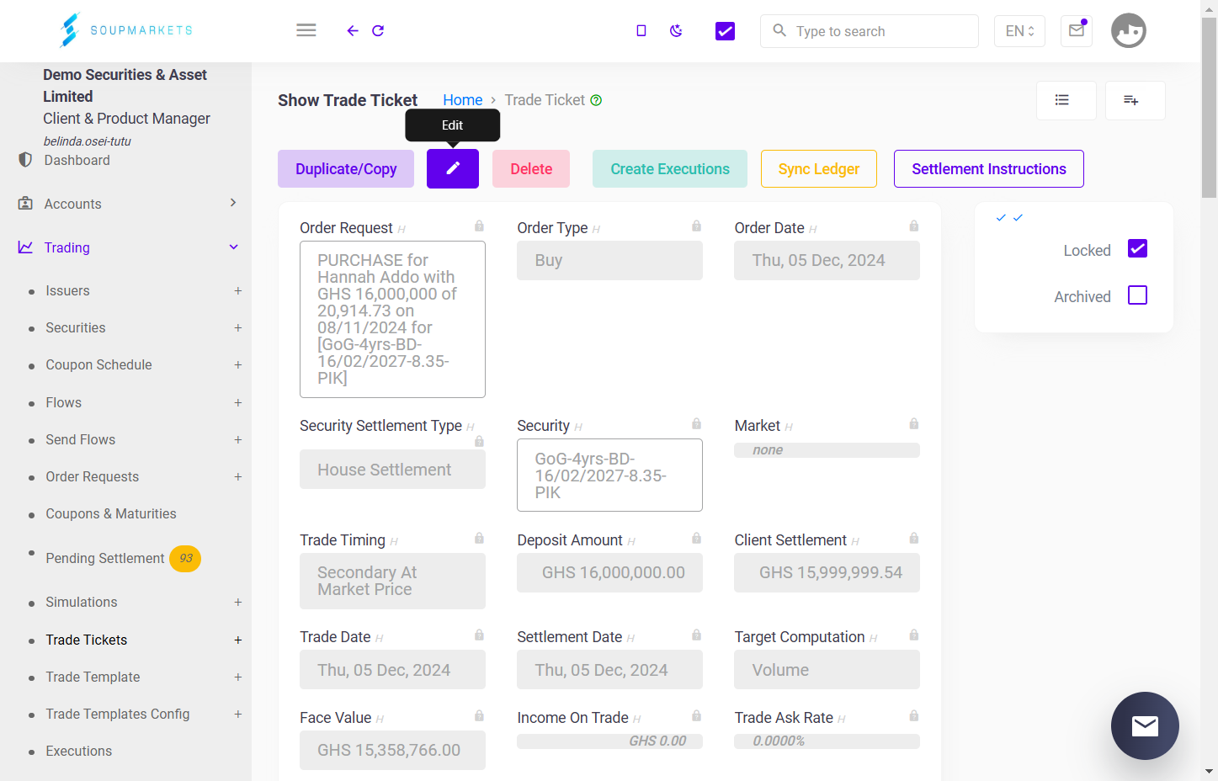Expand plus next to Flows
Viewport: 1218px width, 781px height.
coord(238,402)
